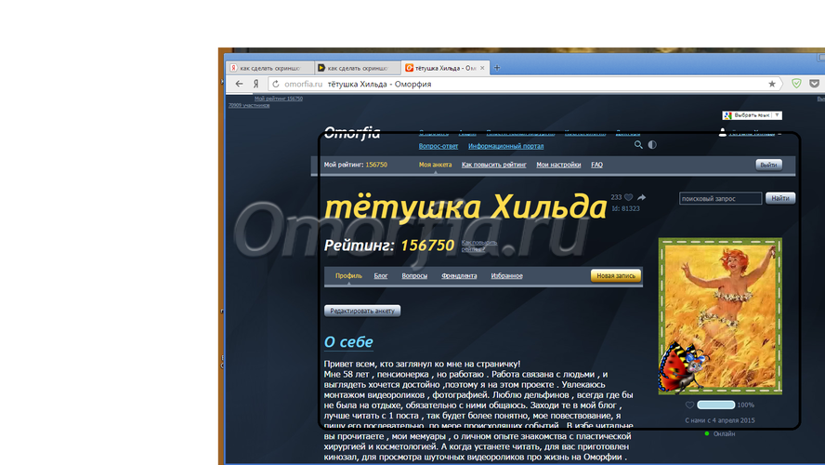This screenshot has height=465, width=825.
Task: Close the тётушка Хильда browser tab
Action: [x=482, y=68]
